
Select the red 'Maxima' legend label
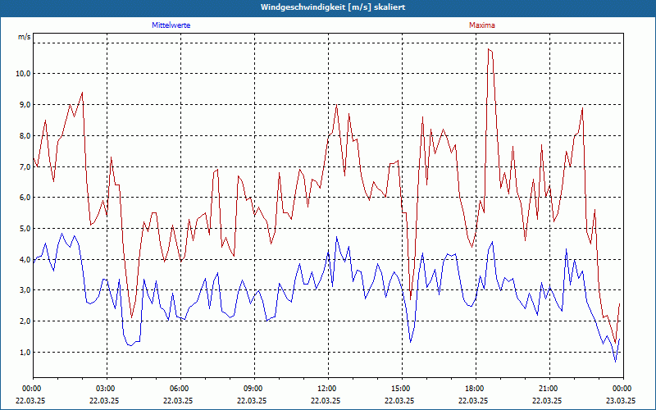pyautogui.click(x=482, y=25)
